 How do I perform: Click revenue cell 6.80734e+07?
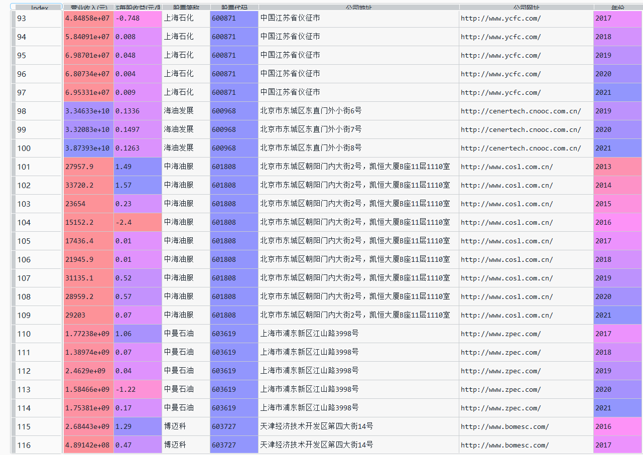click(88, 74)
